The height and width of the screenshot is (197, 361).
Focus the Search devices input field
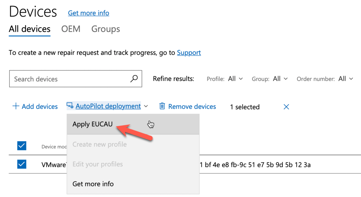click(71, 79)
